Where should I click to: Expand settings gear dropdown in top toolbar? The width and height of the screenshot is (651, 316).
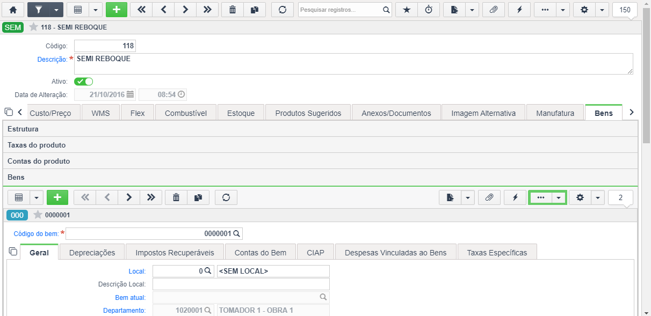(x=602, y=10)
